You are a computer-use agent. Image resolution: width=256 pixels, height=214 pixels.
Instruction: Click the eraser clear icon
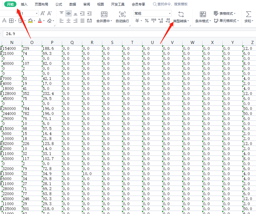[x=50, y=21]
